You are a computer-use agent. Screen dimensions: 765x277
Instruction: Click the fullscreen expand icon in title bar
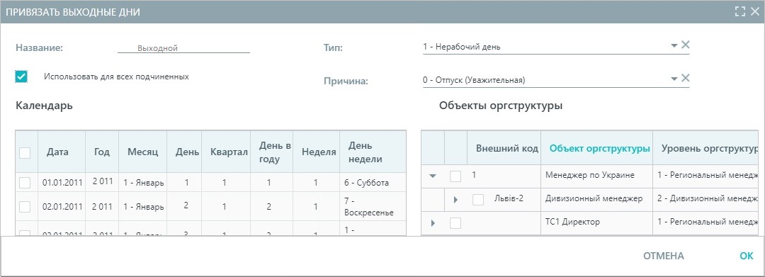[x=740, y=12]
